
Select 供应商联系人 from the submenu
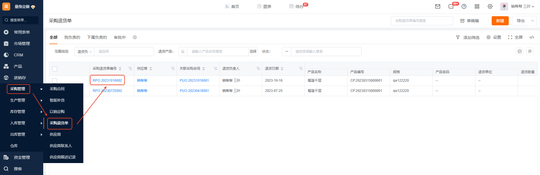tap(61, 146)
